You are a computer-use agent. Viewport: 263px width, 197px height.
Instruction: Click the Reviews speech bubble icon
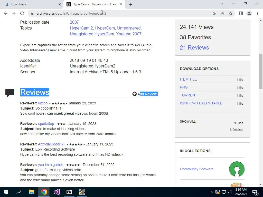(10, 93)
